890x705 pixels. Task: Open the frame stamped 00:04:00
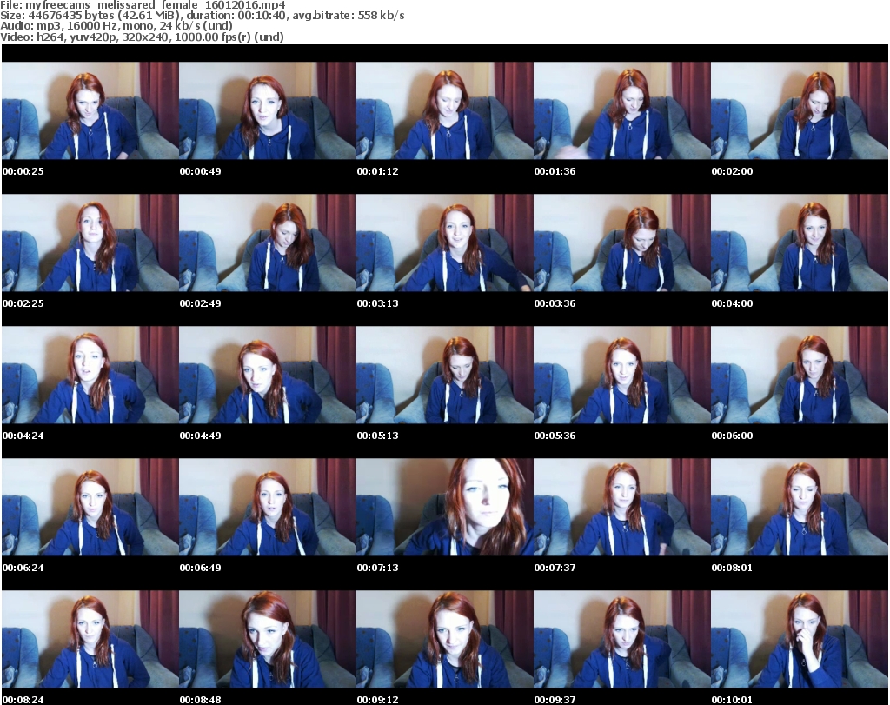(800, 243)
